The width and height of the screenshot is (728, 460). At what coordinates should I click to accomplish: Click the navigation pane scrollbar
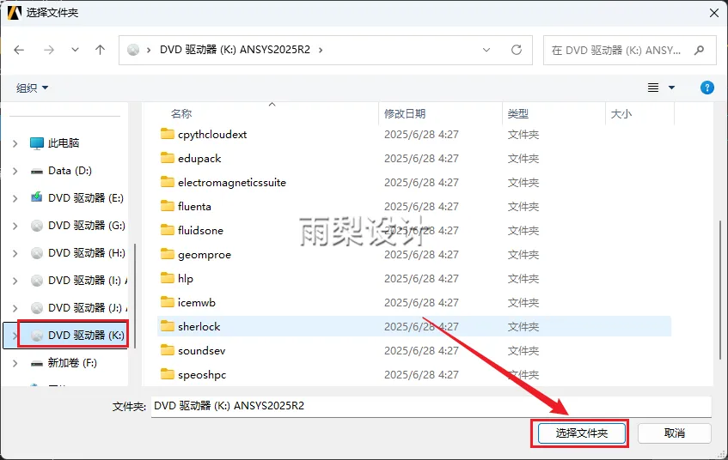tap(135, 295)
